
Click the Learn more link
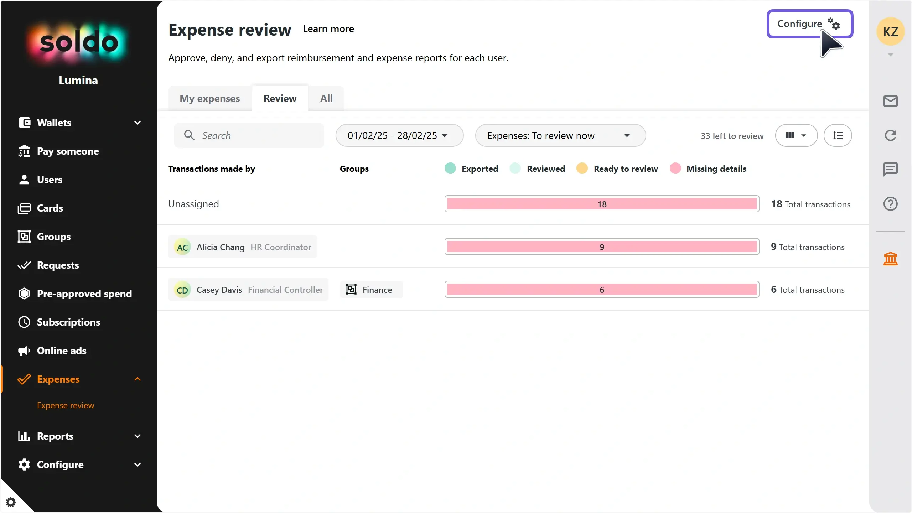(x=328, y=28)
